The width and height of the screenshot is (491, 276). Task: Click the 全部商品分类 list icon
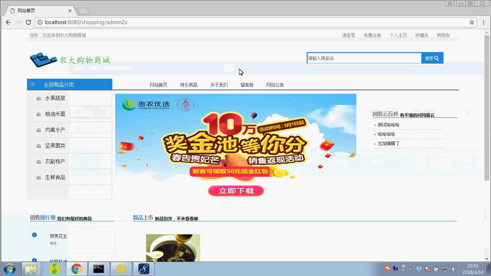tap(32, 84)
